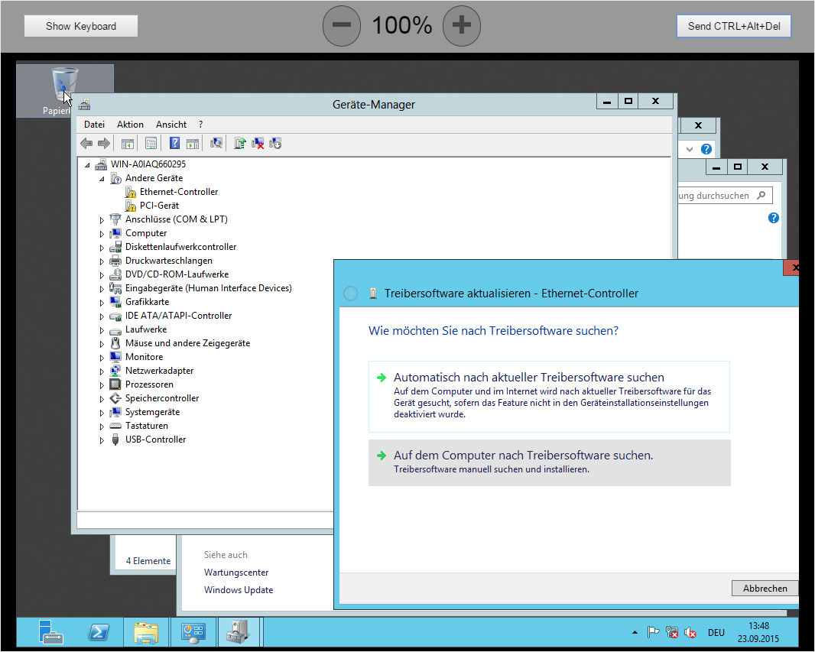Click the Disable device toolbar icon
Image resolution: width=815 pixels, height=652 pixels.
pos(275,144)
